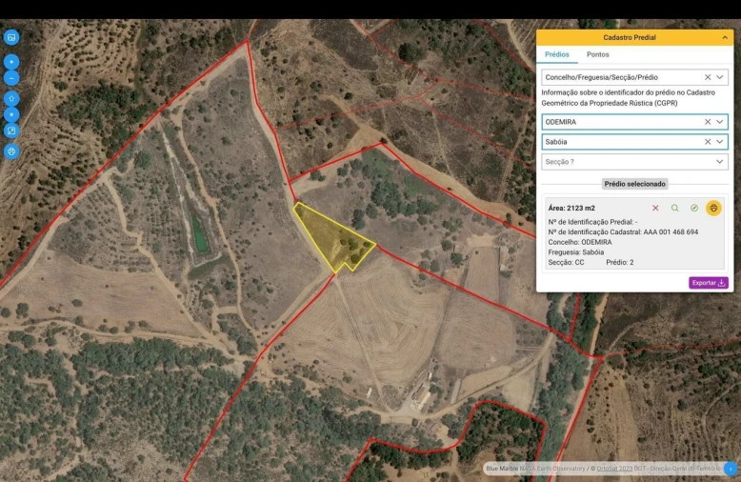The height and width of the screenshot is (482, 741).
Task: Remove the selected prédio with red X
Action: [x=655, y=208]
